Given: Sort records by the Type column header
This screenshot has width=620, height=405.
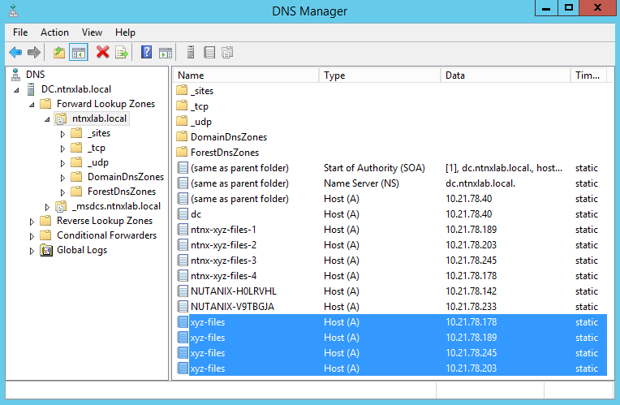Looking at the screenshot, I should click(379, 75).
